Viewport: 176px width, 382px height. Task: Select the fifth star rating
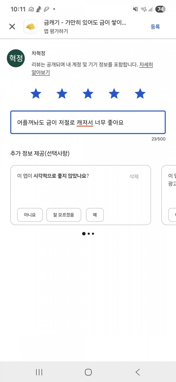click(x=140, y=94)
